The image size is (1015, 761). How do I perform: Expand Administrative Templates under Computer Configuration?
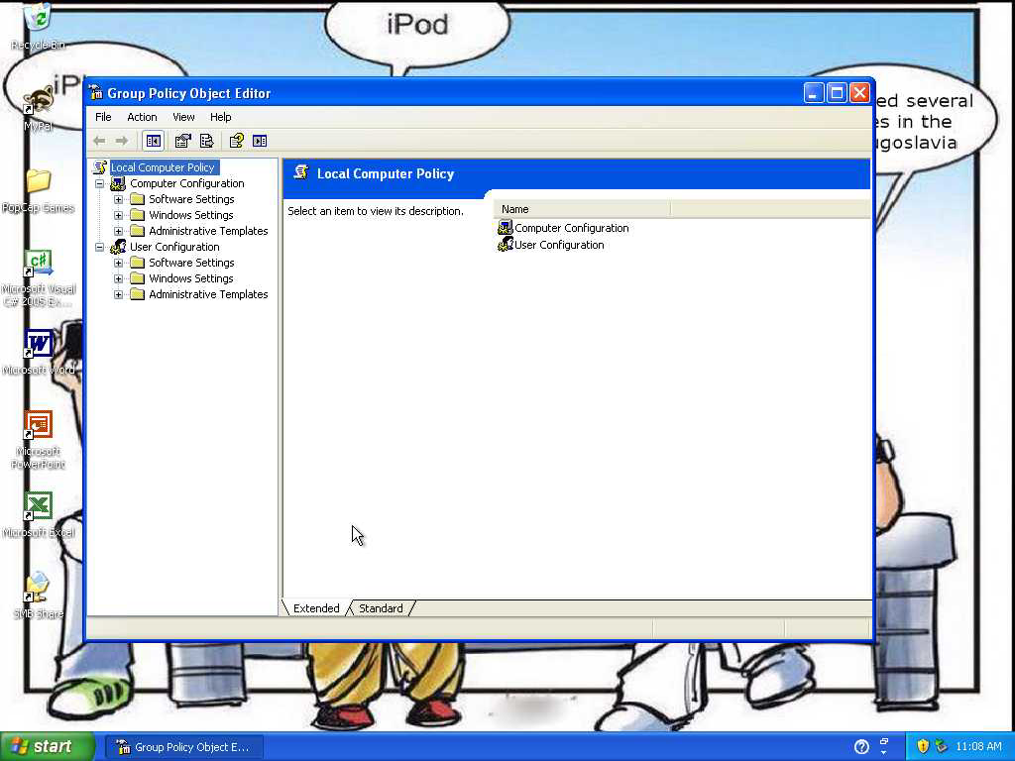click(x=119, y=231)
